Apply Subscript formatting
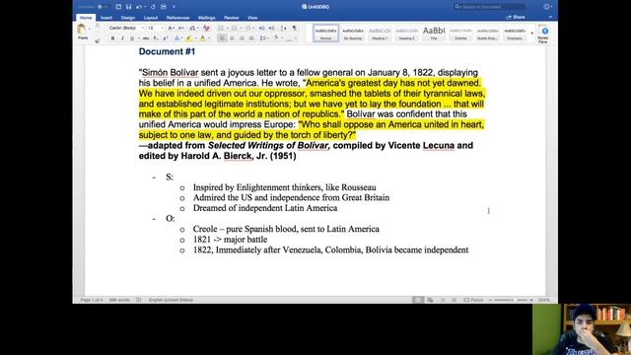 pyautogui.click(x=156, y=38)
